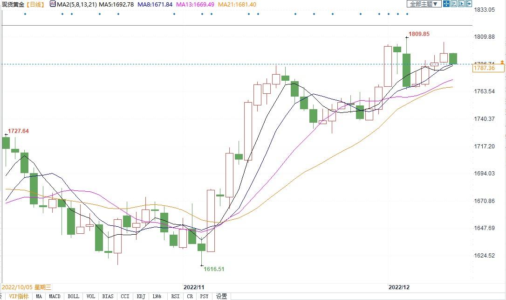506x300 pixels.
Task: Select the BOLL indicator tab
Action: [73, 296]
